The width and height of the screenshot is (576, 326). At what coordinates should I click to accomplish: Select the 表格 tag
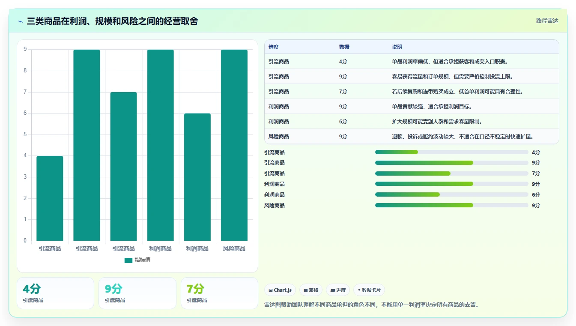pos(311,290)
